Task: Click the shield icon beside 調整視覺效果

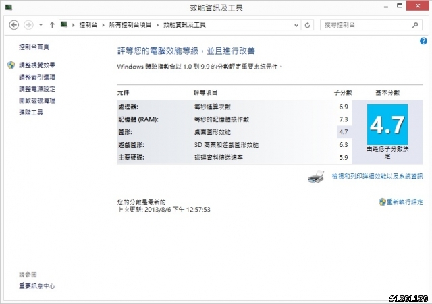Action: click(11, 65)
